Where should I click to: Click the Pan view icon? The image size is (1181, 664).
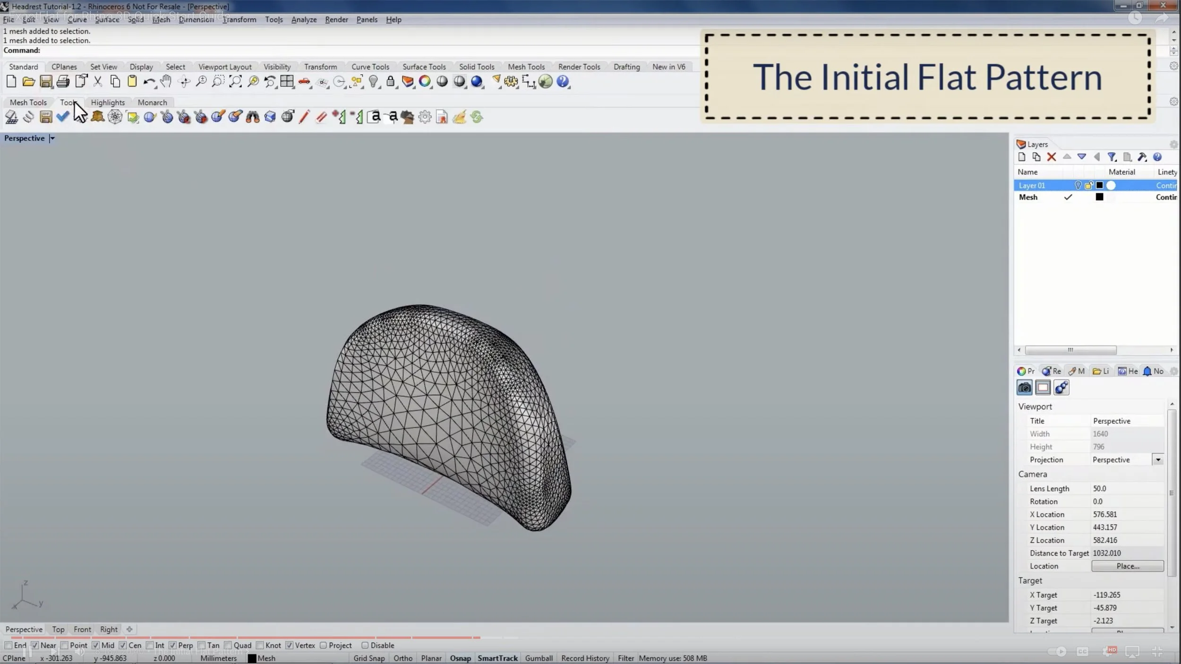pos(166,81)
